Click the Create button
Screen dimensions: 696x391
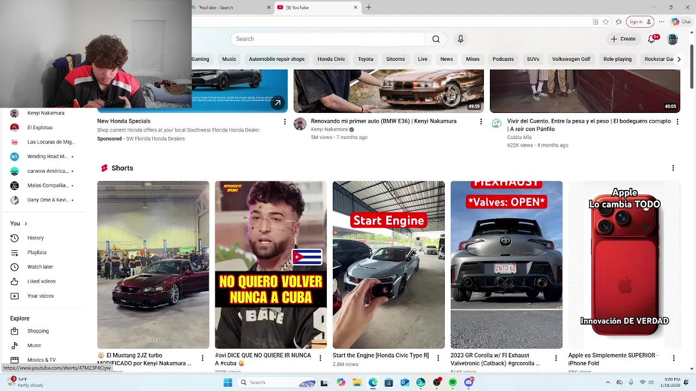point(623,39)
